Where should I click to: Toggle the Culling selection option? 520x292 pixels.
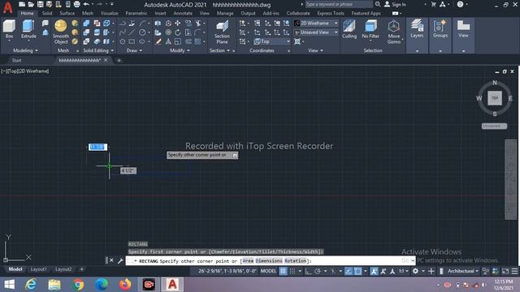[x=349, y=29]
